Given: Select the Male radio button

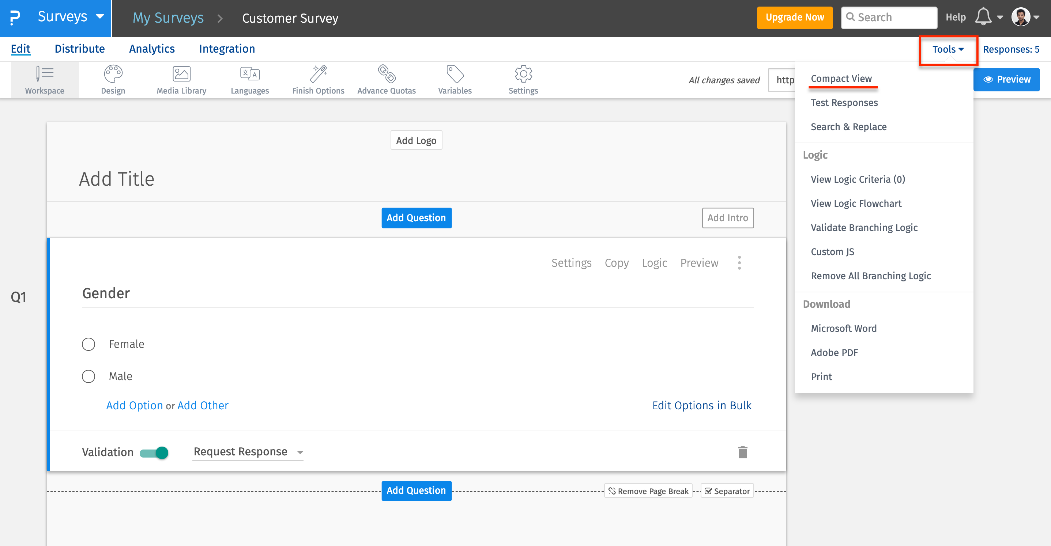Looking at the screenshot, I should point(88,376).
